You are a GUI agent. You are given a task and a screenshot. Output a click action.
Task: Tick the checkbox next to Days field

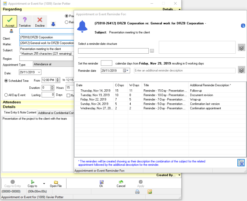[x=68, y=95]
